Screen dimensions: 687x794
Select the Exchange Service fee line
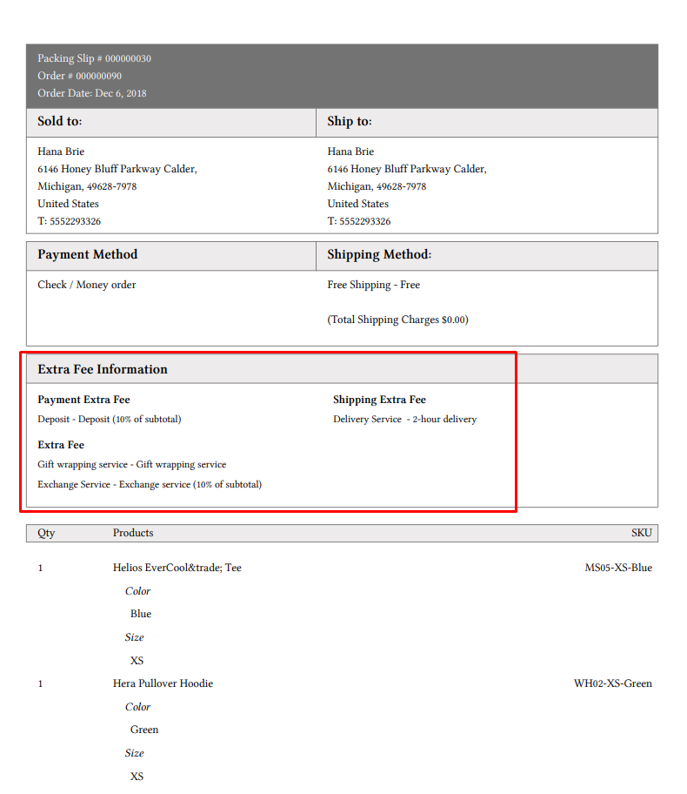click(x=150, y=484)
